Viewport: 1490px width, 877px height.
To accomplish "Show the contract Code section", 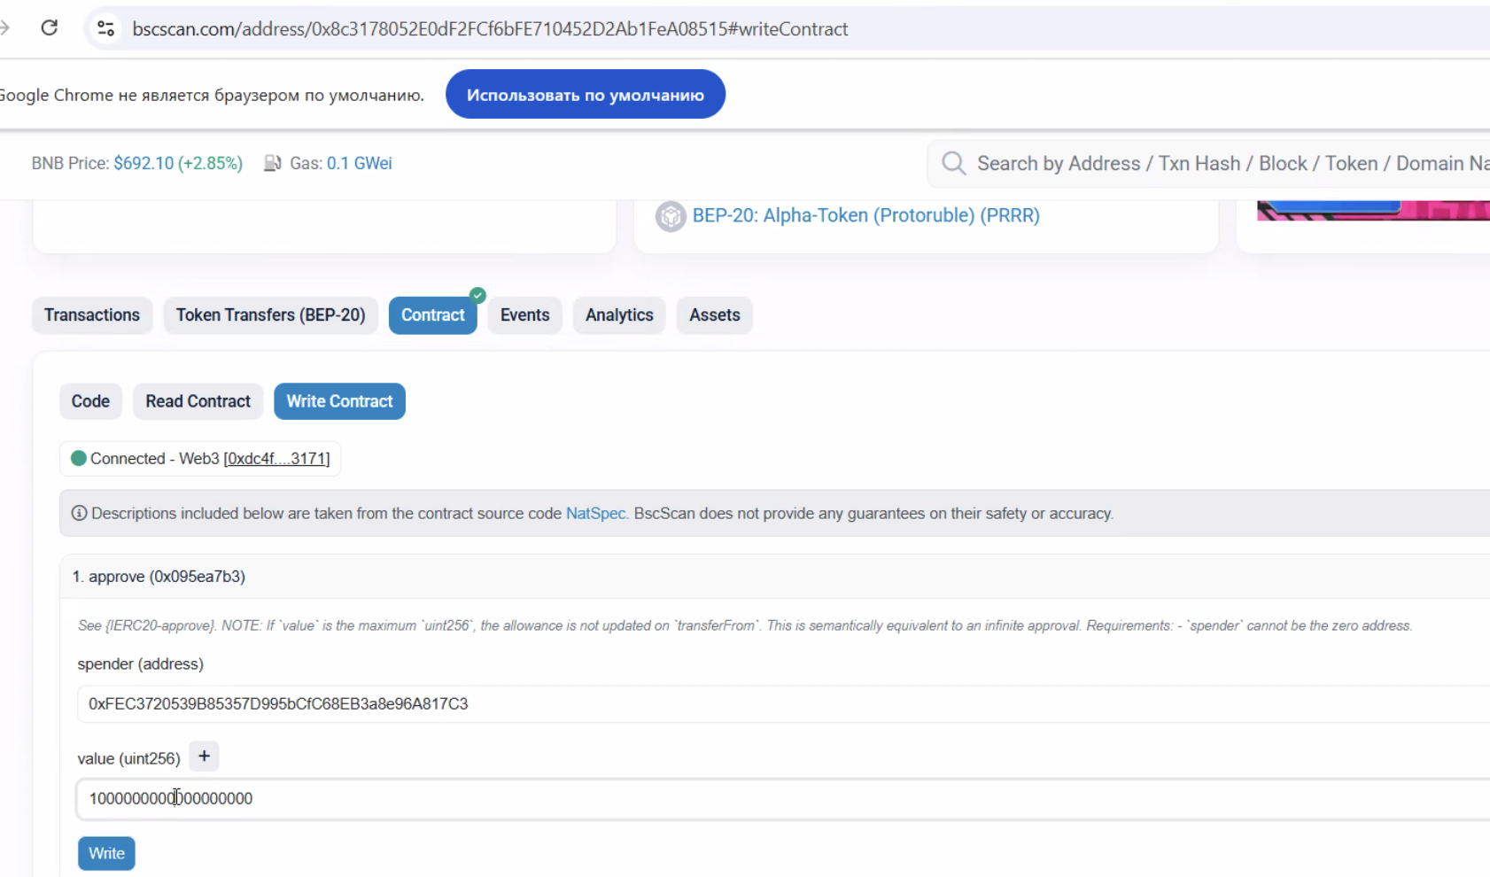I will pos(90,401).
